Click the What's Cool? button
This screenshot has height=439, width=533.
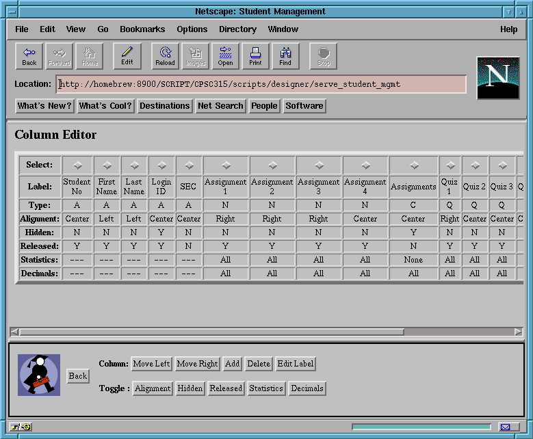(x=105, y=106)
